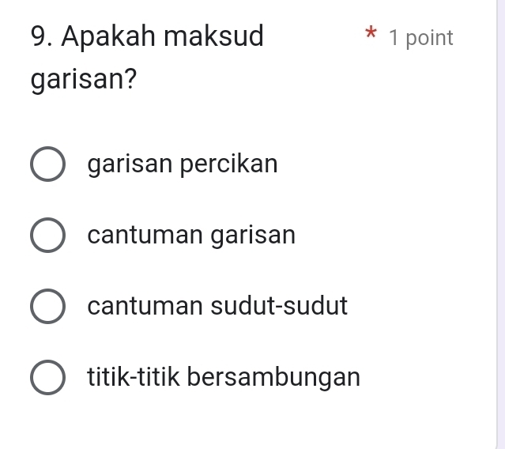Choose the "cantuman garisan" radio circle

pos(48,236)
